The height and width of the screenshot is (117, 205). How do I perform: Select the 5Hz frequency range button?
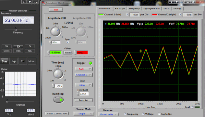pyautogui.click(x=30, y=51)
